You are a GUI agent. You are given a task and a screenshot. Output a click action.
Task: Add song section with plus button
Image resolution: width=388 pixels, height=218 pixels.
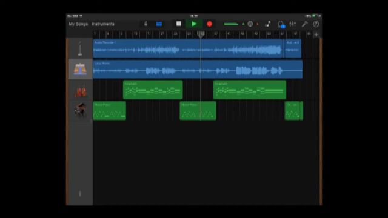tap(316, 35)
